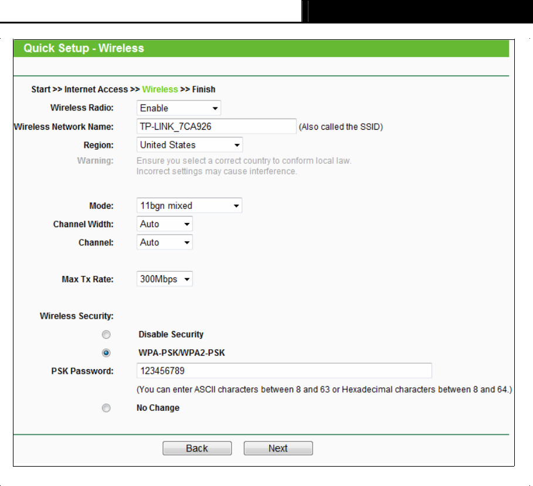Open the Region dropdown showing United States
533x486 pixels.
tap(189, 144)
